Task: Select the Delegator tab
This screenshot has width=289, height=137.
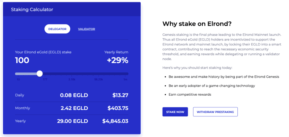Action: tap(57, 29)
